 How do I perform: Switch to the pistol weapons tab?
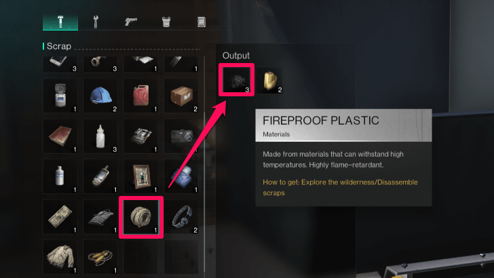coord(131,22)
